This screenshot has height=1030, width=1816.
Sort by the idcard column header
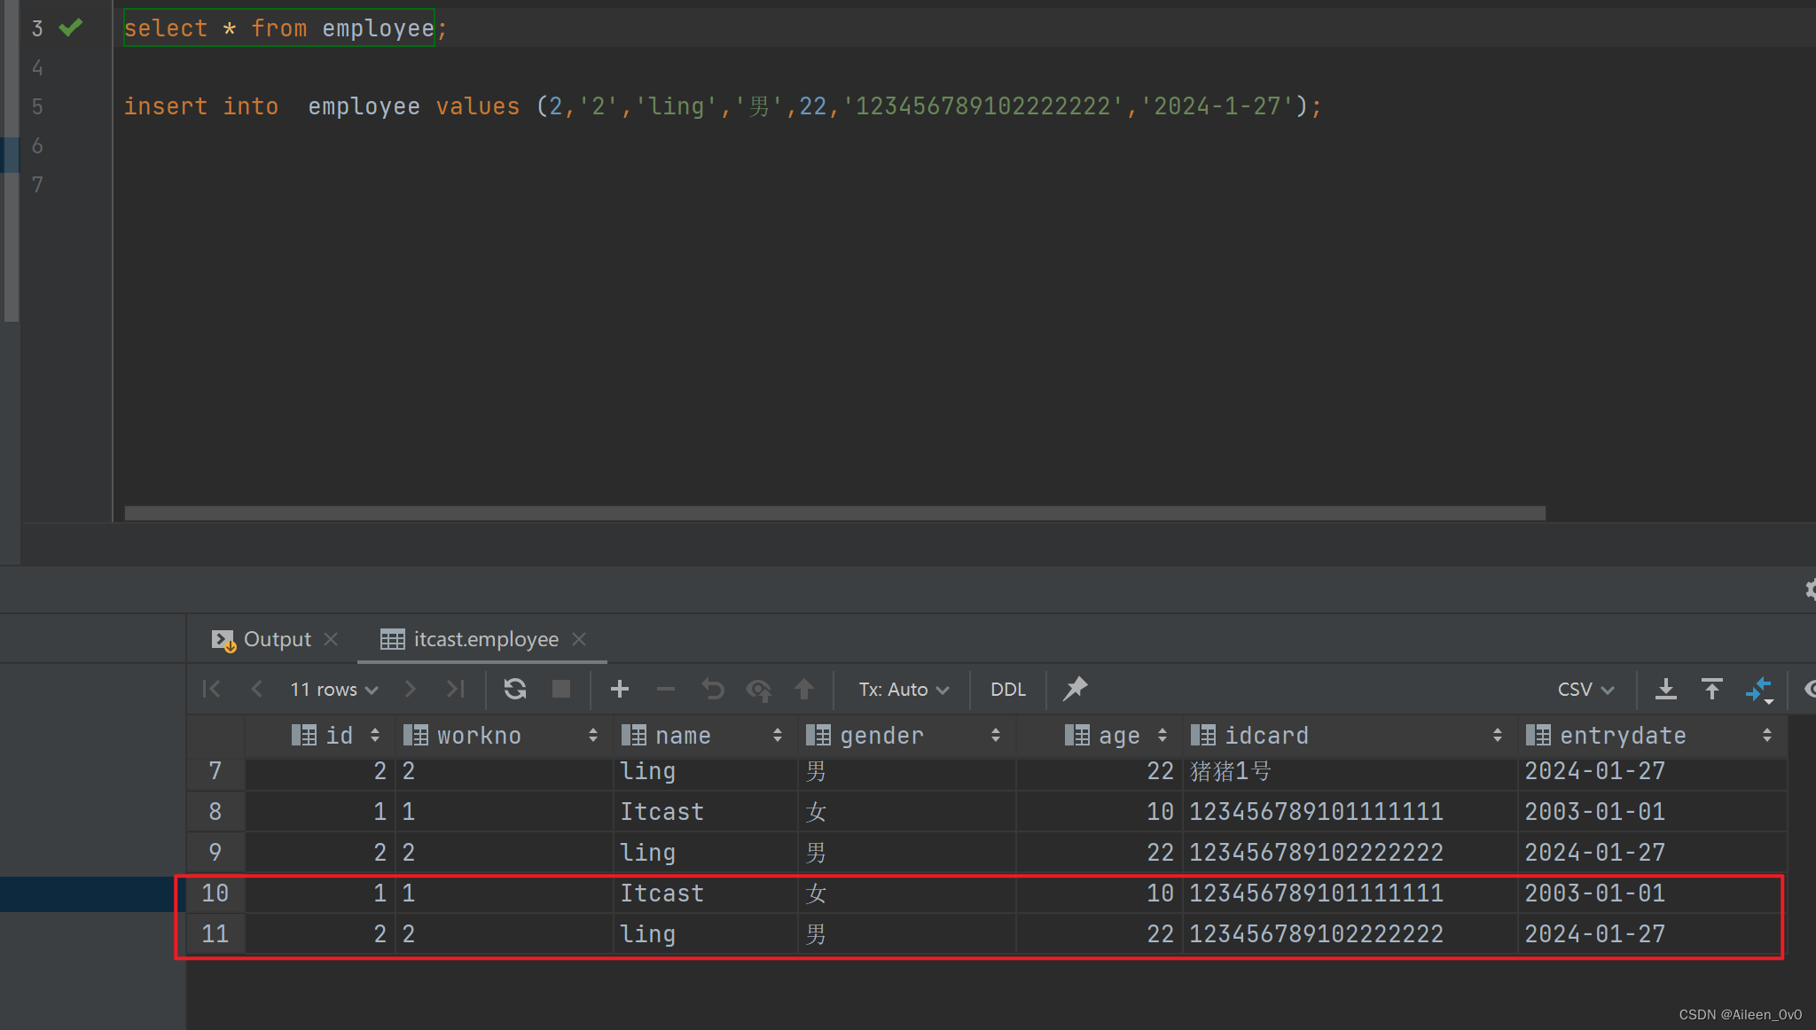(x=1265, y=736)
